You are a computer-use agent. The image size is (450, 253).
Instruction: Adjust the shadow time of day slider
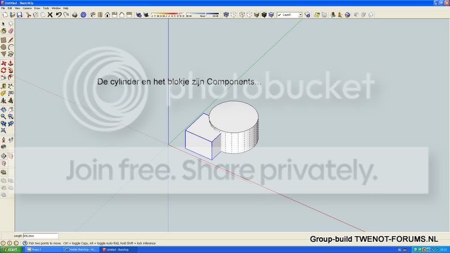[202, 15]
